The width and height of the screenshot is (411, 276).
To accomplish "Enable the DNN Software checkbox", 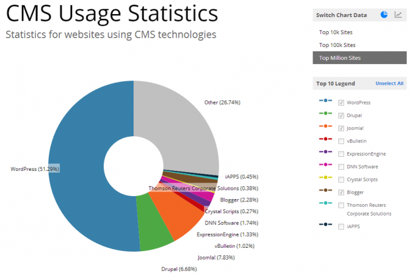I will [x=341, y=167].
